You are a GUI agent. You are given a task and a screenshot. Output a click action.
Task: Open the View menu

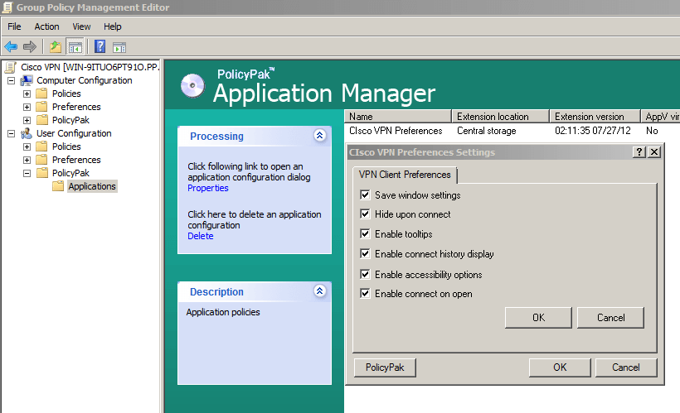click(x=81, y=26)
